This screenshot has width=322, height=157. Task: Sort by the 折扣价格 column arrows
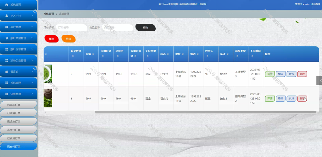click(103, 56)
